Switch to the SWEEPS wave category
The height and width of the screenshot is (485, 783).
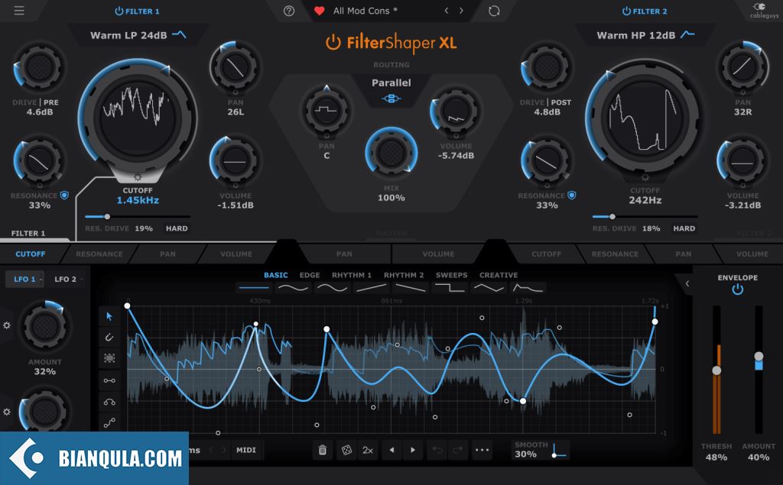point(451,275)
